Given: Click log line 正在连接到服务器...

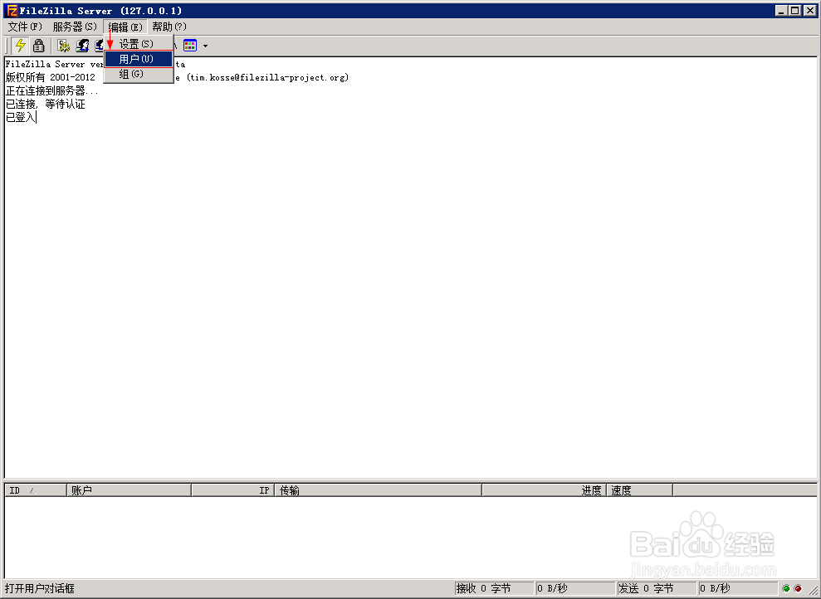Looking at the screenshot, I should [51, 91].
